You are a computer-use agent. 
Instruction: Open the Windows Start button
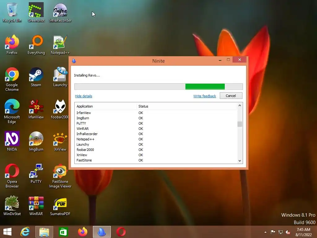7,232
